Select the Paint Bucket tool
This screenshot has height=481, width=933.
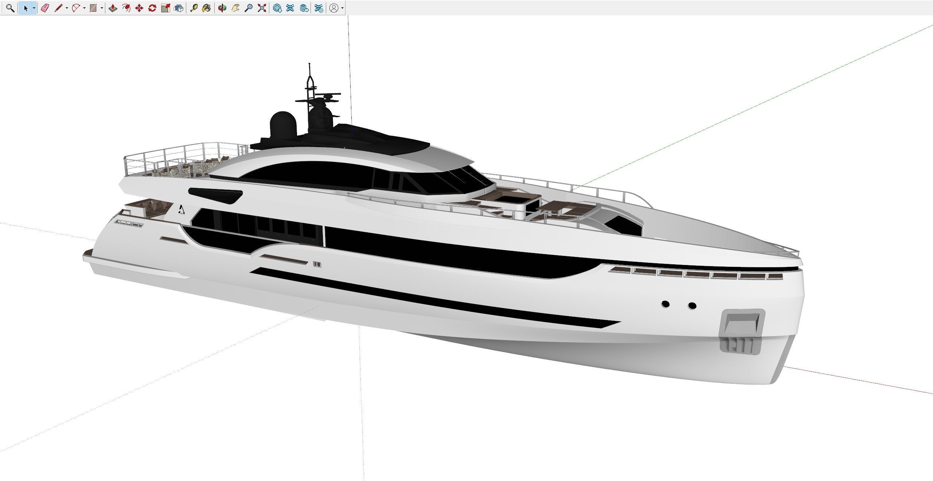click(x=207, y=8)
